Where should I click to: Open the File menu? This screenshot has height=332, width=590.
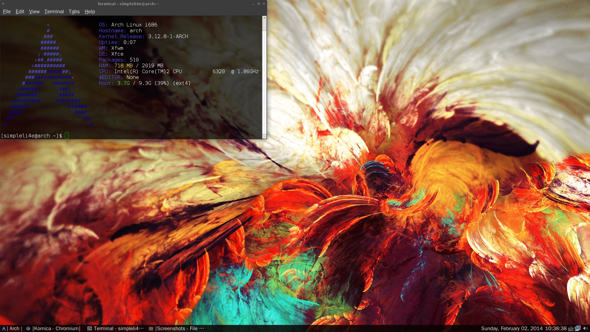pos(7,11)
